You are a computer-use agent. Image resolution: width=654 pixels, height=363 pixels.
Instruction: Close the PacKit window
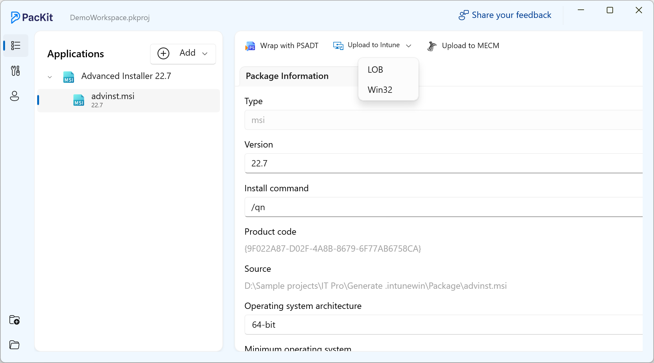click(x=639, y=10)
